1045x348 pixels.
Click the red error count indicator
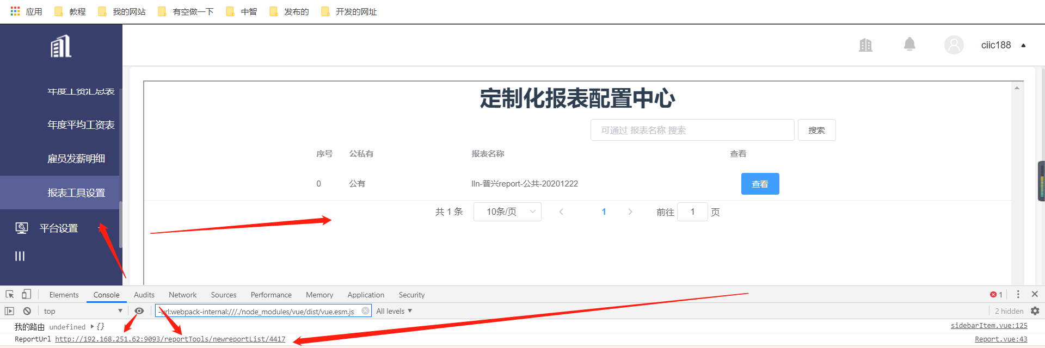coord(996,295)
